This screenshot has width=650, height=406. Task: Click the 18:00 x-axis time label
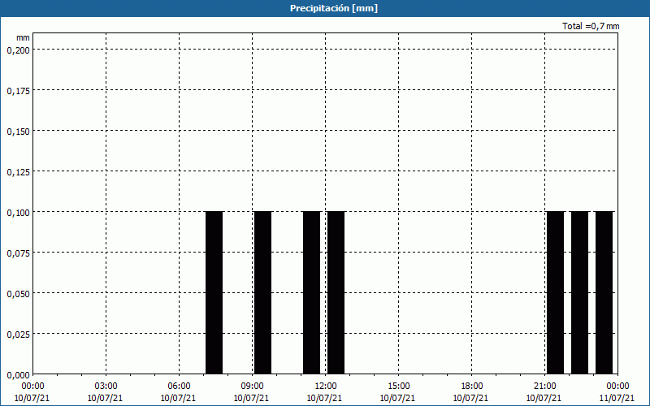(472, 387)
